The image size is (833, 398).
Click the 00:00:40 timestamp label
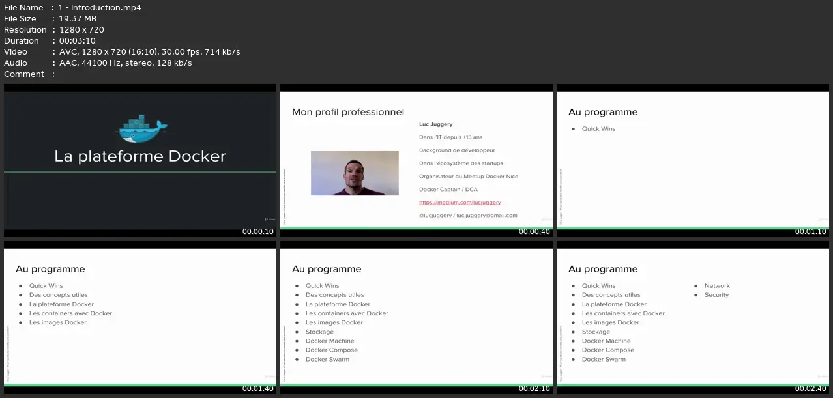(x=534, y=231)
